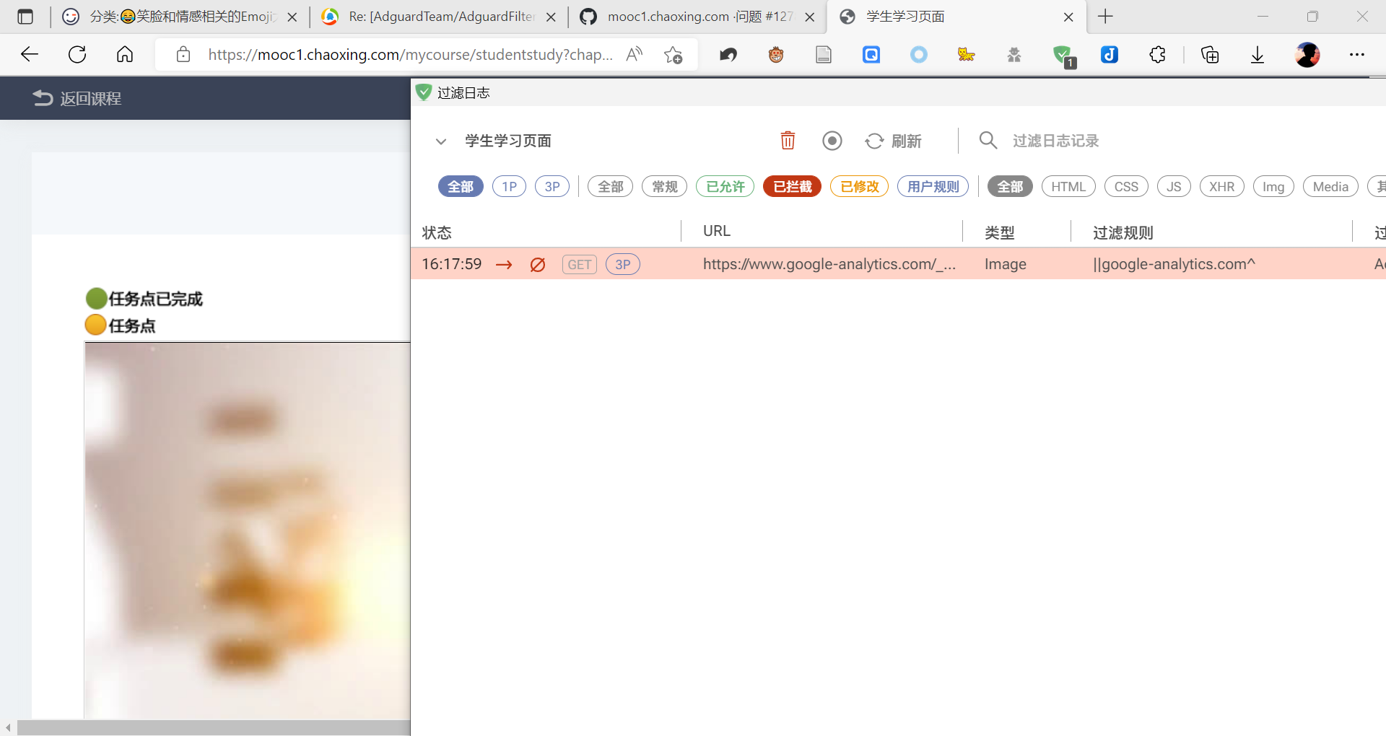This screenshot has height=736, width=1386.
Task: Open the vertical tabs menu at top left
Action: coord(25,16)
